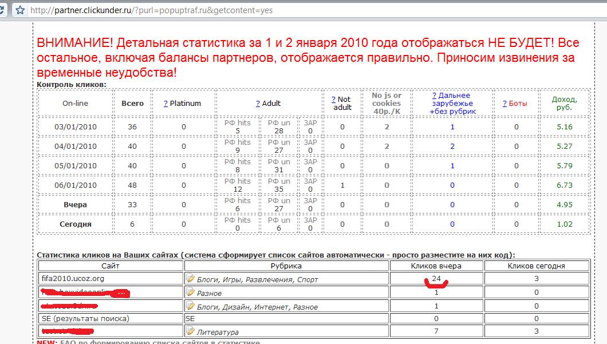Image resolution: width=607 pixels, height=344 pixels.
Task: Select the fifa2010.ucoz.org site cell
Action: click(73, 279)
